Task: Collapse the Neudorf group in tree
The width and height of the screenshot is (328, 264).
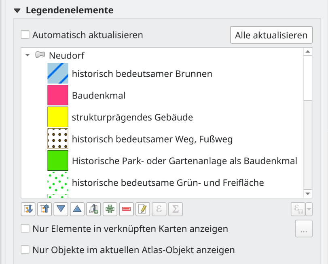Action: click(x=28, y=55)
